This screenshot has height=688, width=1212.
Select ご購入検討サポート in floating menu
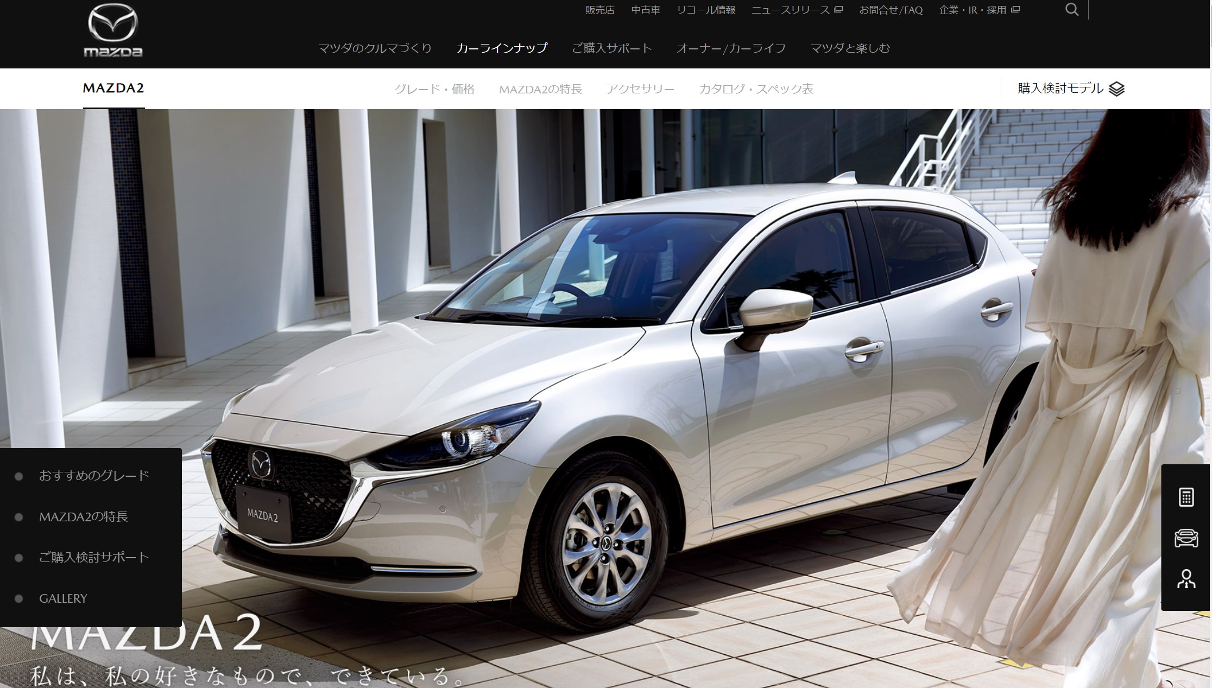93,557
